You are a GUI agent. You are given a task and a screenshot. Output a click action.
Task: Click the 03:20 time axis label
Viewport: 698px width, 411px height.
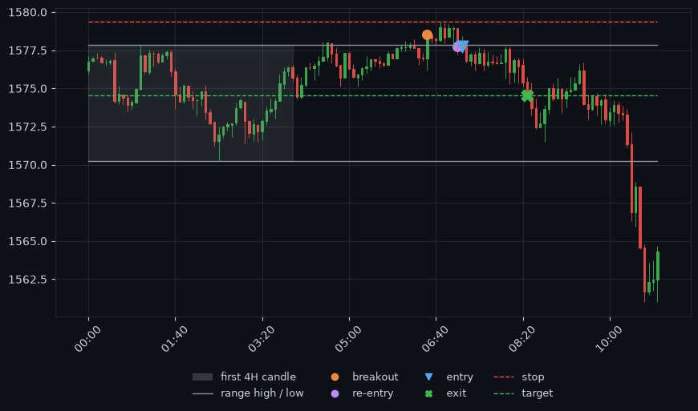pos(262,339)
